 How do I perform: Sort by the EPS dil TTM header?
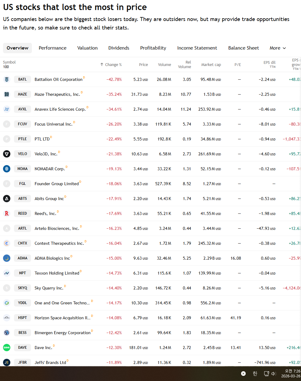[269, 64]
